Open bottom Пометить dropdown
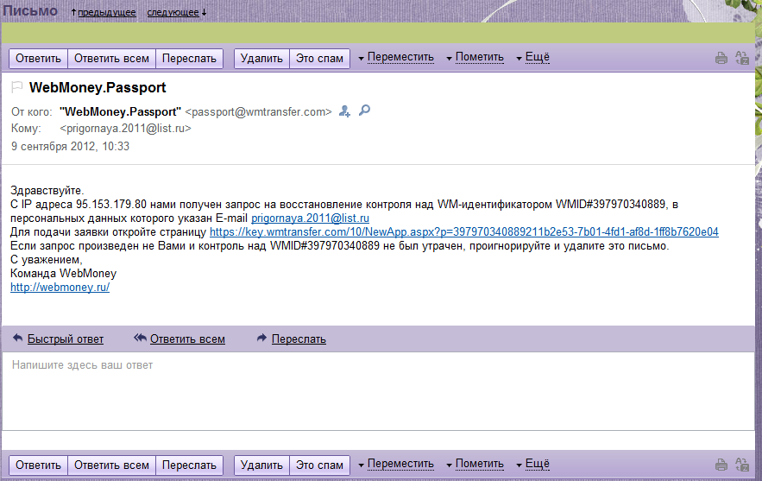The width and height of the screenshot is (762, 481). coord(475,464)
